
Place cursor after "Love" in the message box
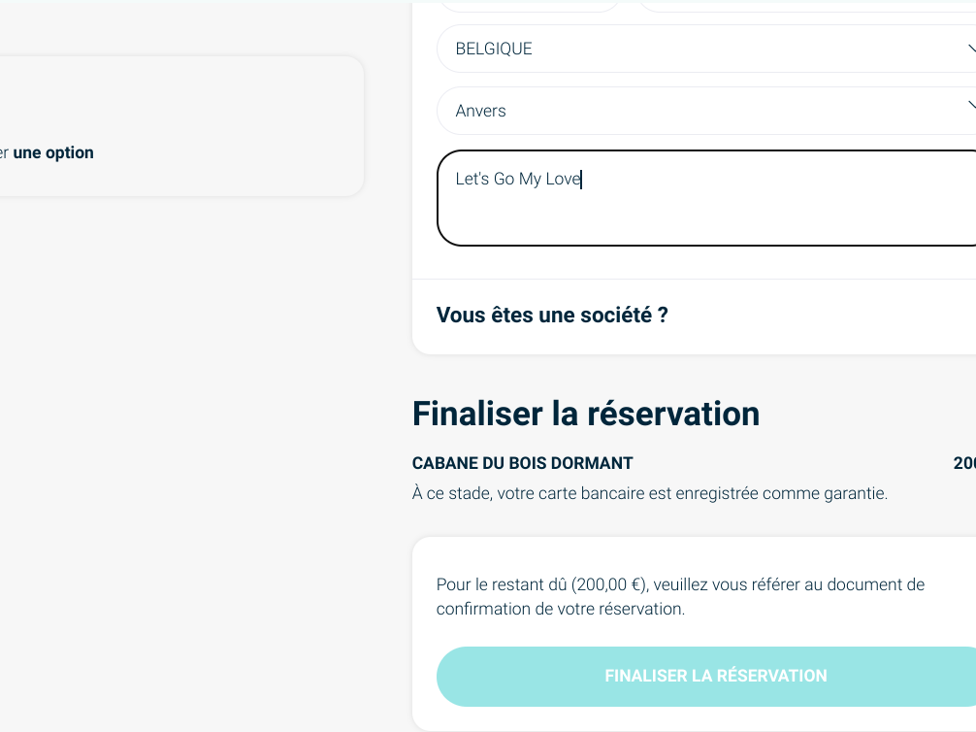coord(581,180)
